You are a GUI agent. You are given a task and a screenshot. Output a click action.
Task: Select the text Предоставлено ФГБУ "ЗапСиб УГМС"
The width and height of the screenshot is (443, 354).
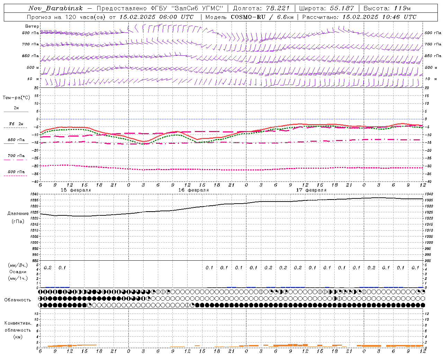click(x=160, y=8)
